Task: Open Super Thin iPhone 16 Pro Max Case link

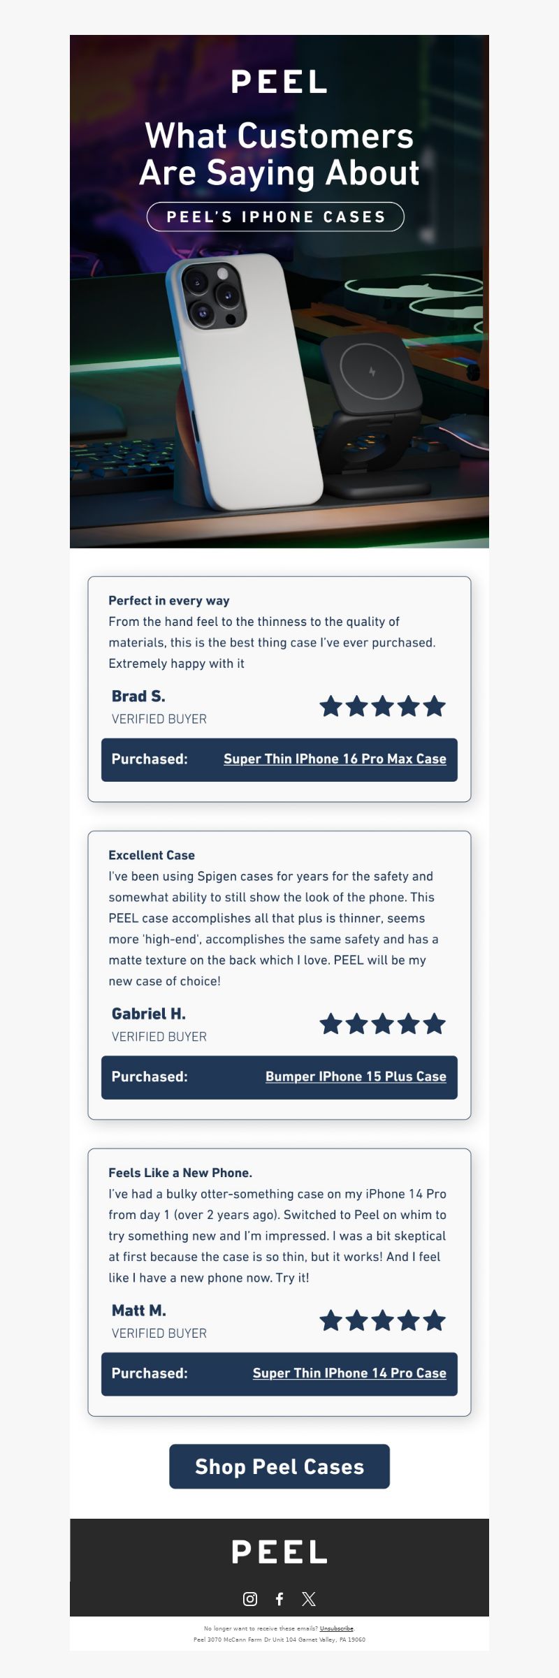Action: [335, 759]
